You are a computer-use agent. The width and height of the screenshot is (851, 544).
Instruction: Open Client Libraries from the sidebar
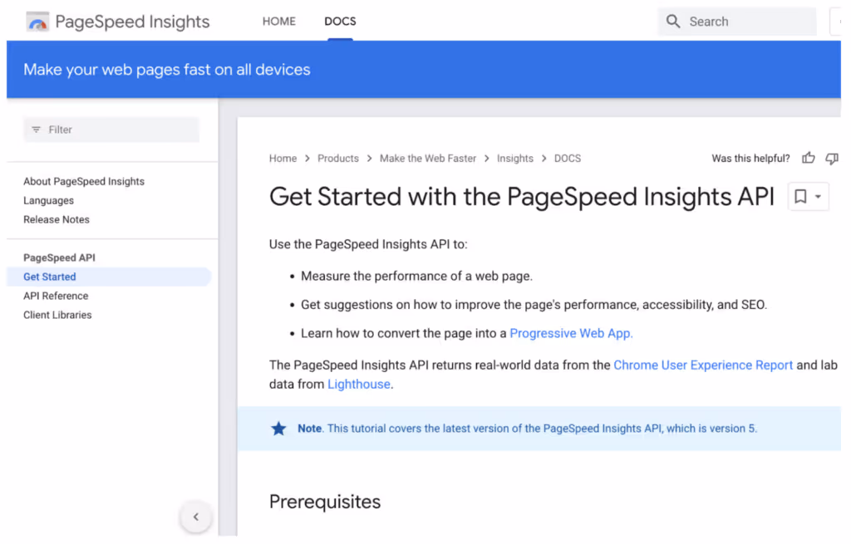[57, 315]
